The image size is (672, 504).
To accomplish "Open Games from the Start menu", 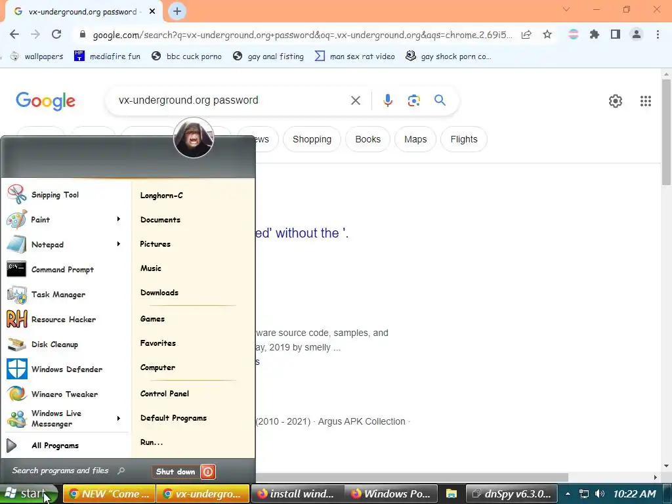I will click(152, 319).
